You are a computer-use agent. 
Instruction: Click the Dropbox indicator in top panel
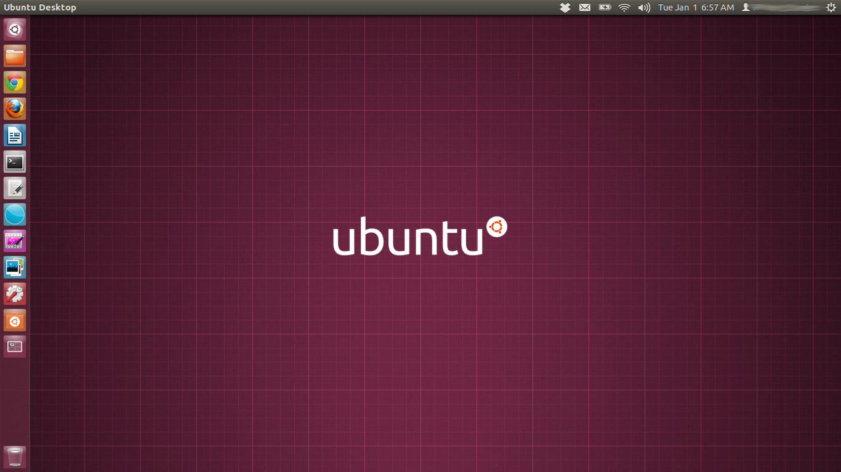point(565,7)
